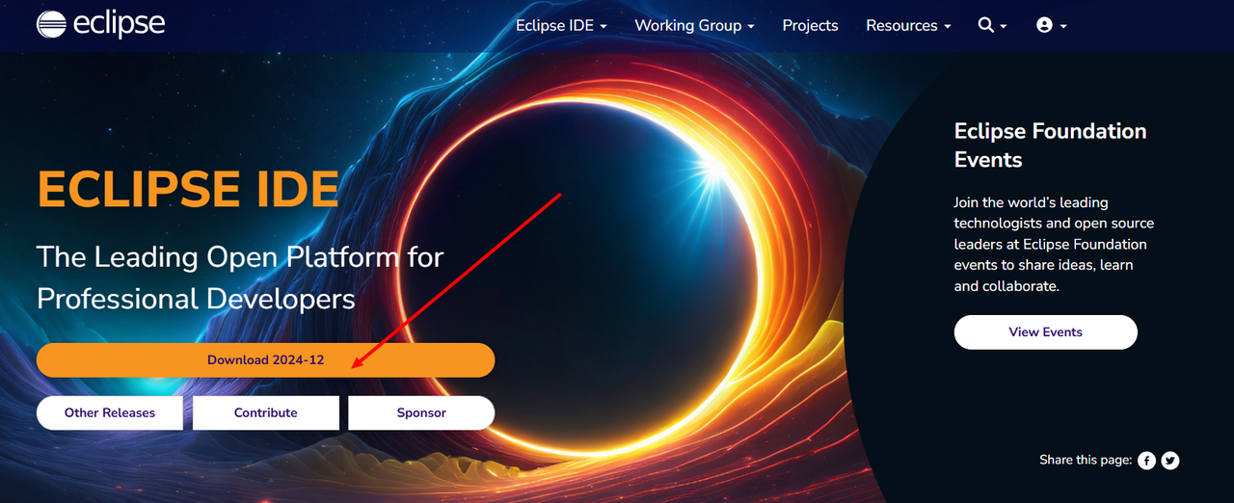Click the Sponsor button
Viewport: 1234px width, 503px height.
point(421,412)
